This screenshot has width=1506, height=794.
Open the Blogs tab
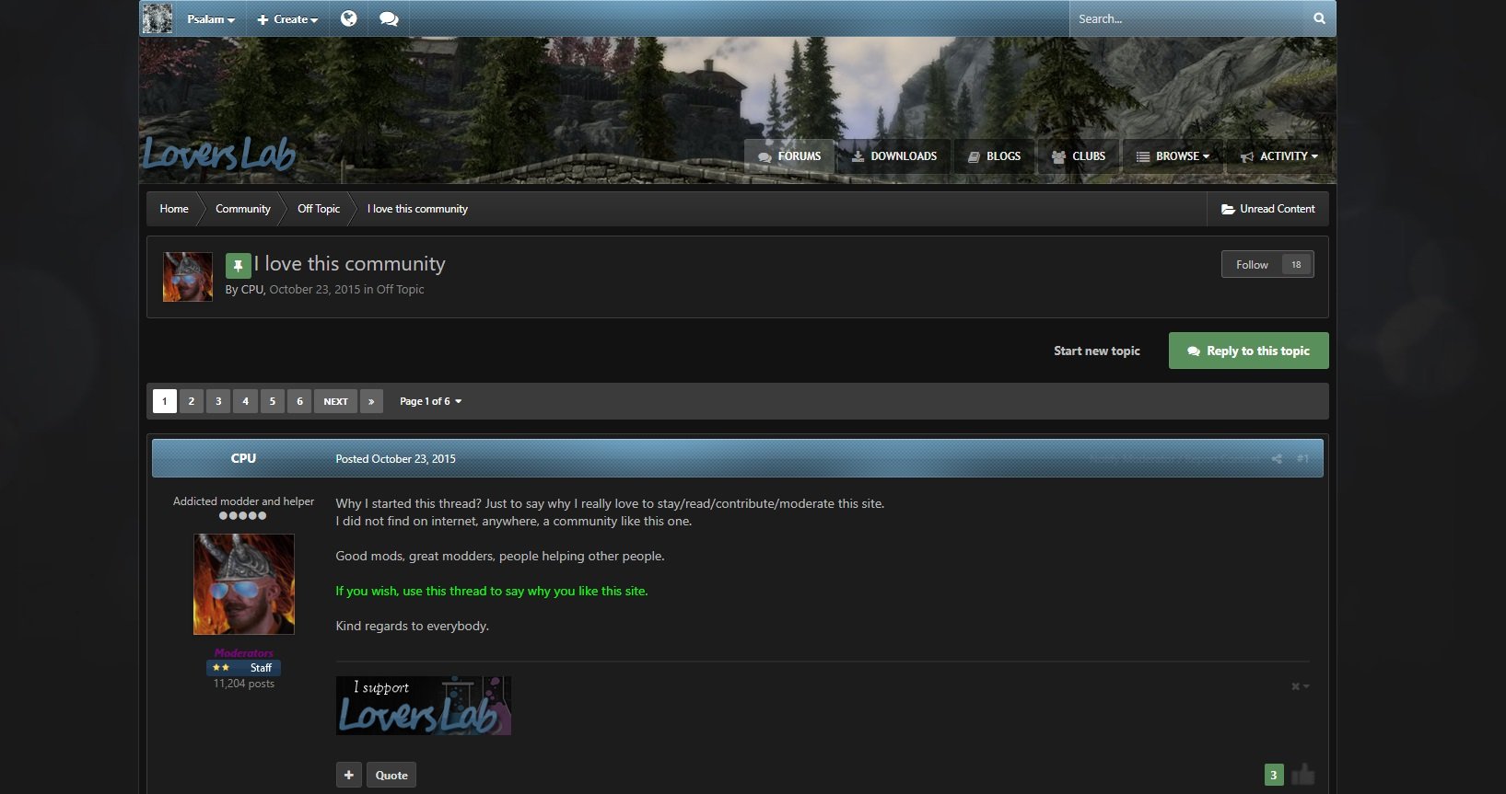pos(995,156)
